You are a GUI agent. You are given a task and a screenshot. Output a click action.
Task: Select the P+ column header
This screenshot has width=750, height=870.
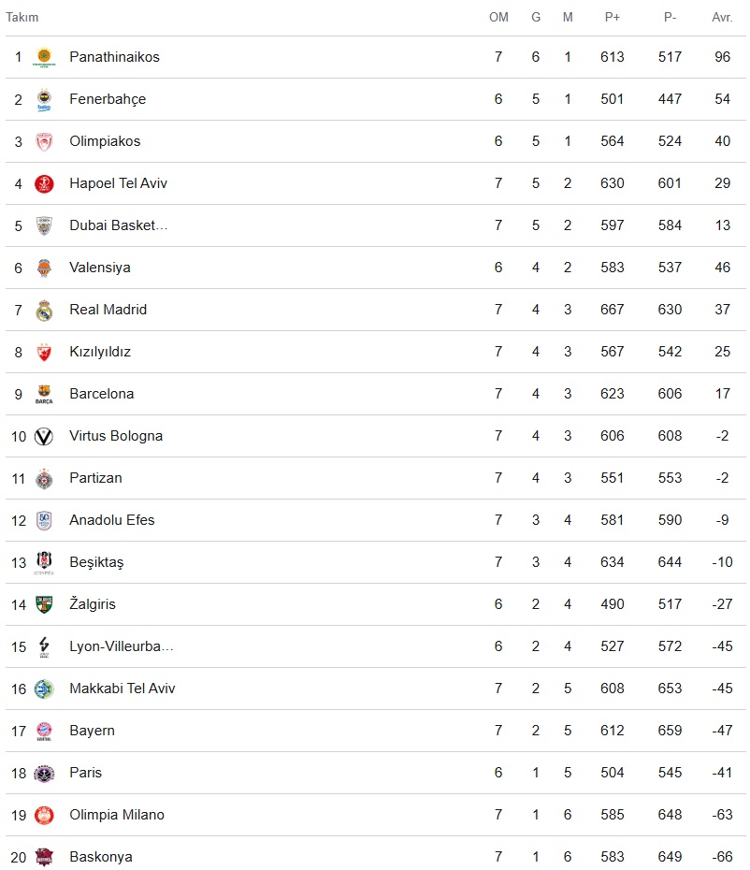pos(612,17)
